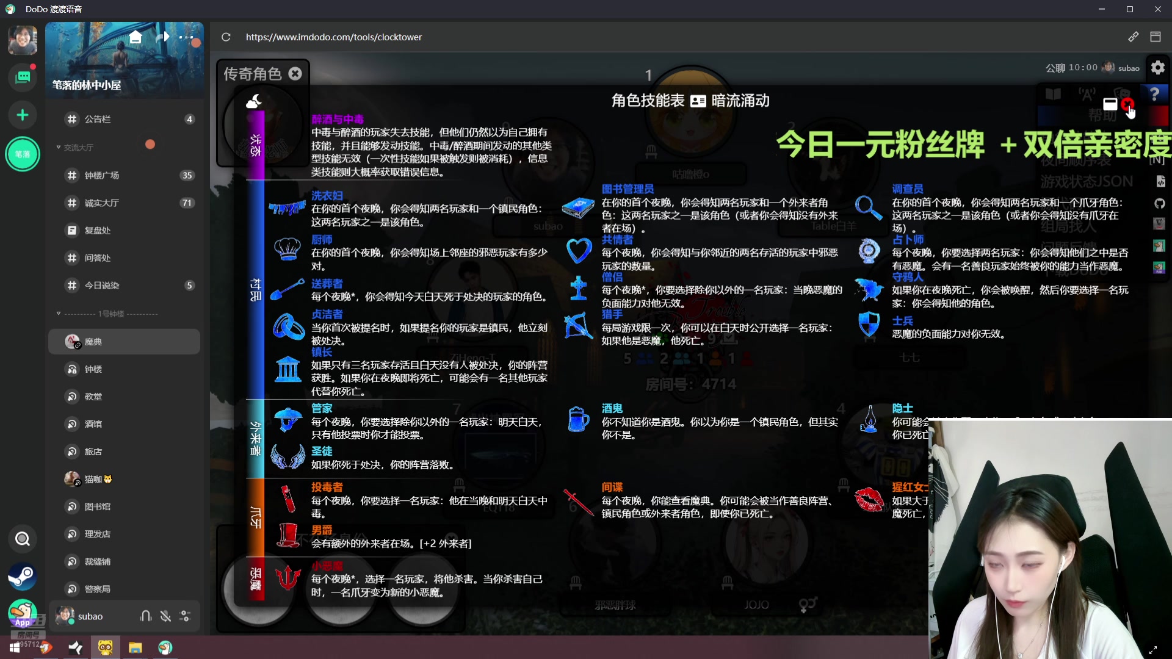Close the role ability sheet via red X

(1127, 104)
